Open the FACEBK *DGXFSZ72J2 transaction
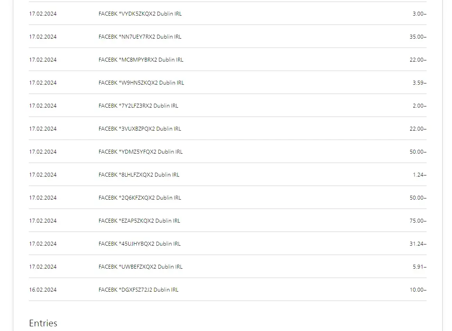The height and width of the screenshot is (331, 452). pyautogui.click(x=138, y=290)
